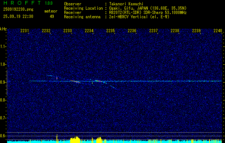Click the date stamp 25.09.19 22:30
225x143 pixels.
tap(18, 16)
